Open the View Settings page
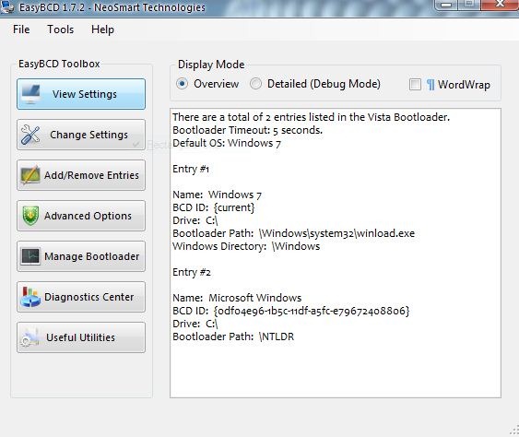This screenshot has width=519, height=437. click(81, 94)
